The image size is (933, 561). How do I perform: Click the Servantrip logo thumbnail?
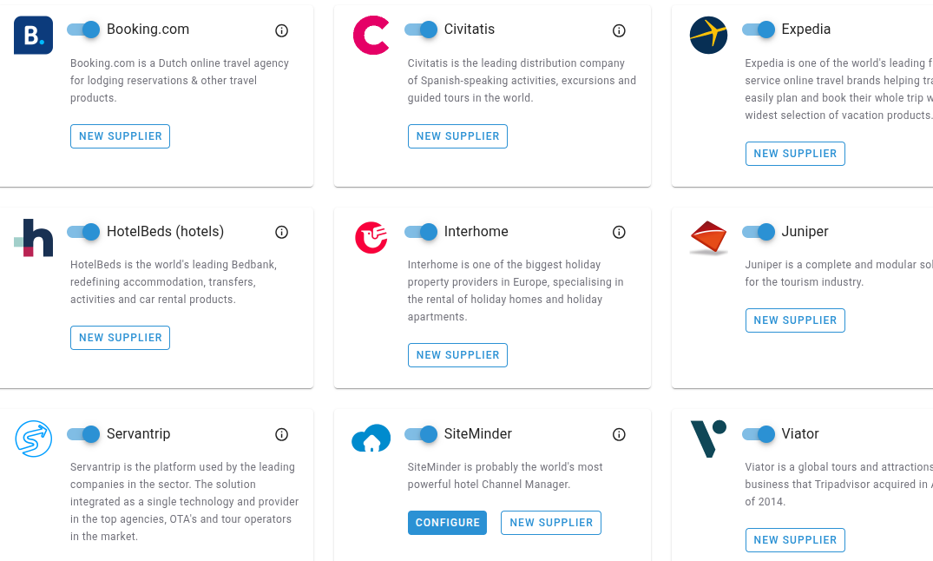(x=33, y=439)
